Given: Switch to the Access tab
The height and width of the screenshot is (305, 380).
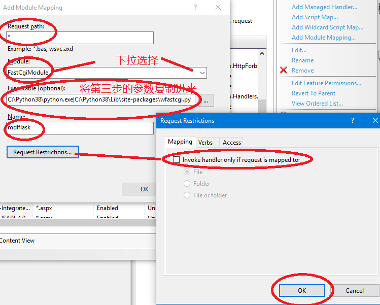Looking at the screenshot, I should [x=232, y=142].
